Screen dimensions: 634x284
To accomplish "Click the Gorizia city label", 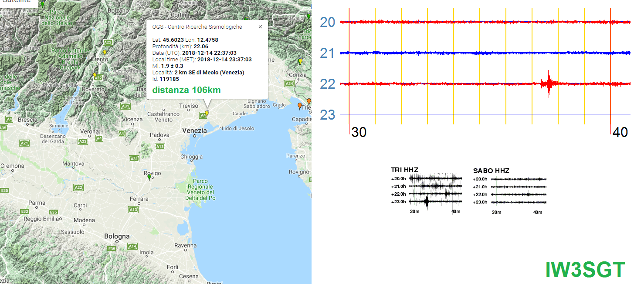I will [299, 74].
